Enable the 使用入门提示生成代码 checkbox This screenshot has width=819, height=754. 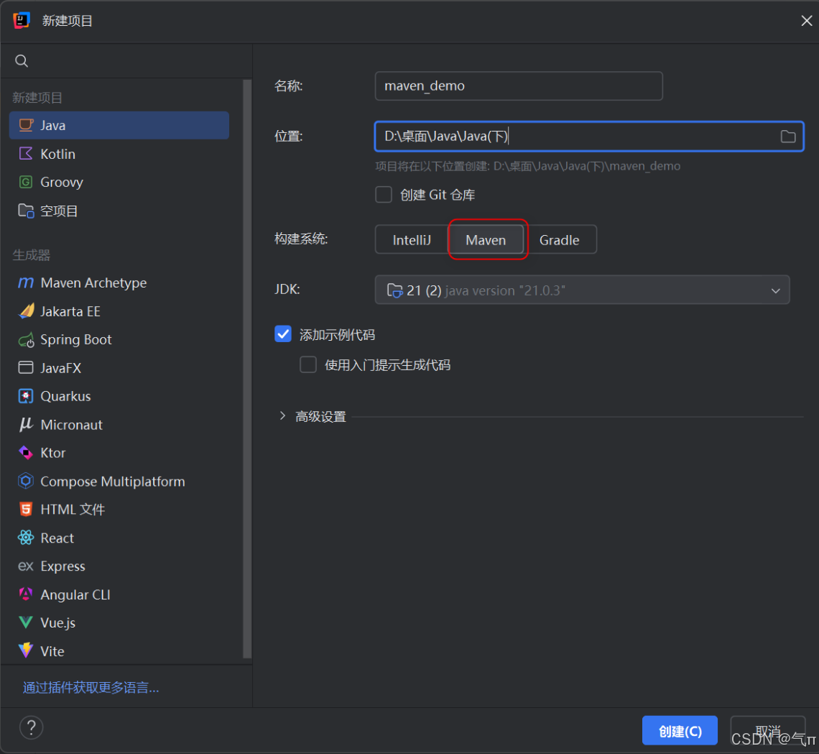(308, 364)
